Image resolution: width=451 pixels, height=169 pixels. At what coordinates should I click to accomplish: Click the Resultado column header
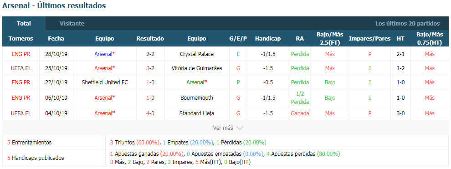pos(150,39)
